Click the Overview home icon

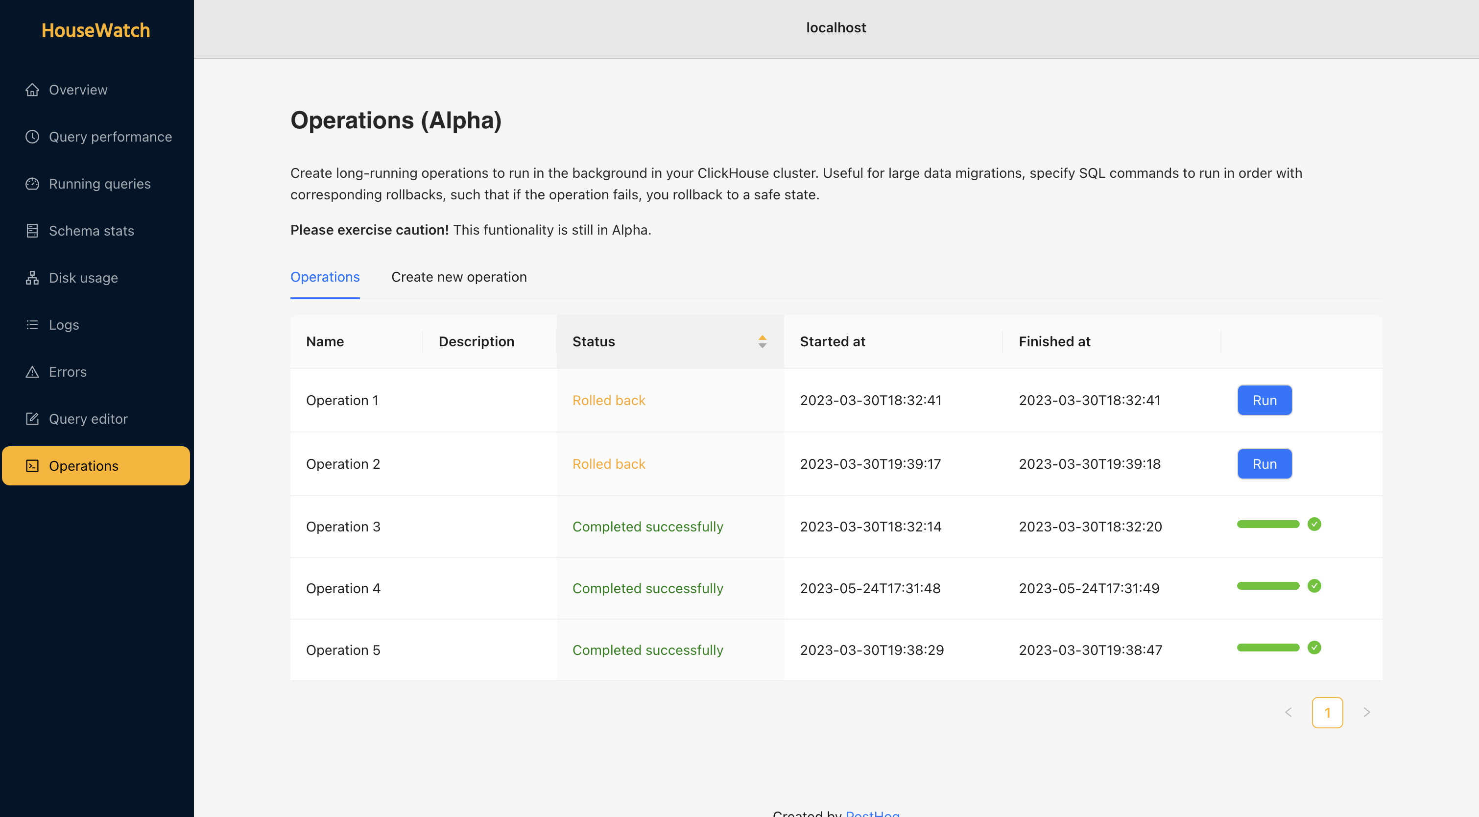tap(32, 90)
